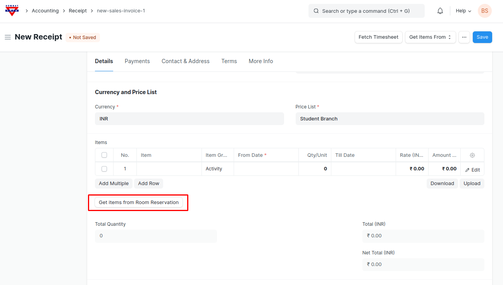503x285 pixels.
Task: Open the Price List field
Action: [x=389, y=119]
